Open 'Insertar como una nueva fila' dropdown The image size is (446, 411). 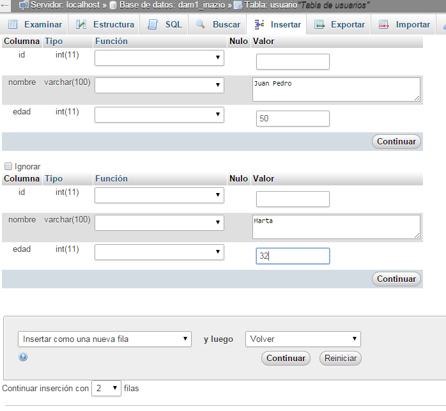click(105, 339)
